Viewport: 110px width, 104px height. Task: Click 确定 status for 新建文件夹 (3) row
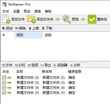[72, 83]
